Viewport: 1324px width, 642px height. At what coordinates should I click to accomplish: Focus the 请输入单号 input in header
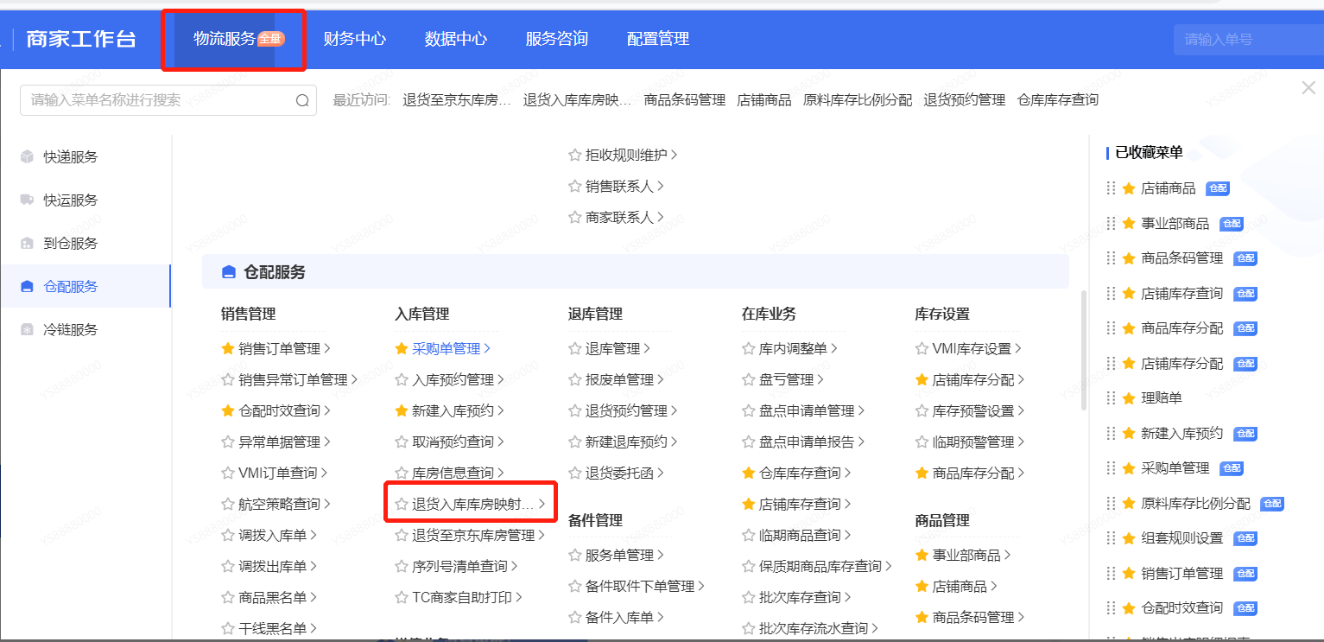pos(1248,39)
